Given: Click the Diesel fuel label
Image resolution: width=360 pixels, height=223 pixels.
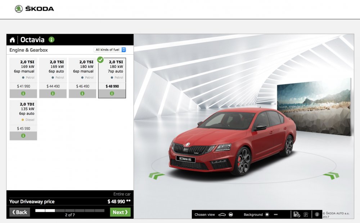Looking at the screenshot, I should point(30,120).
